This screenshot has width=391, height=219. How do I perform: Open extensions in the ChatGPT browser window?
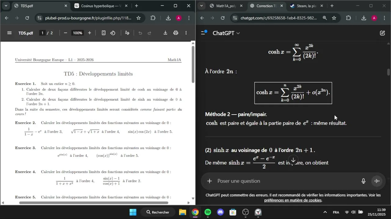coord(349,18)
